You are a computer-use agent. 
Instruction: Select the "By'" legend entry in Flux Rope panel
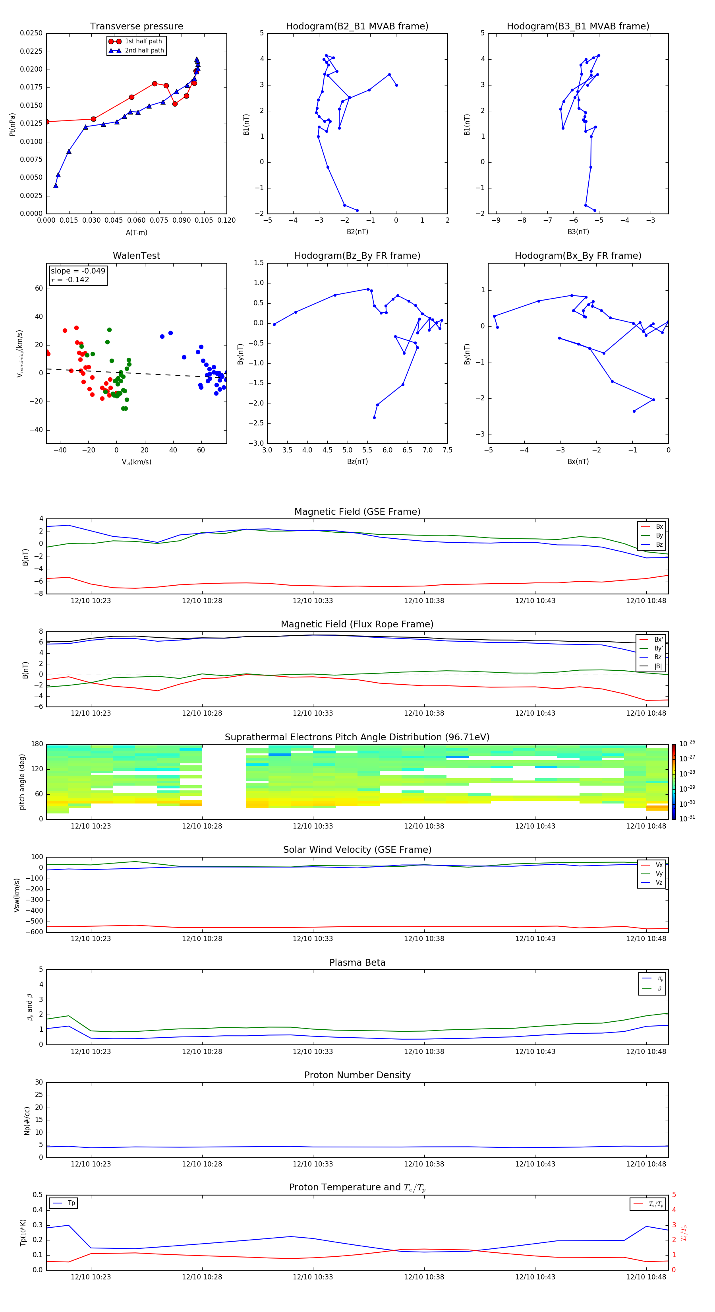click(651, 648)
